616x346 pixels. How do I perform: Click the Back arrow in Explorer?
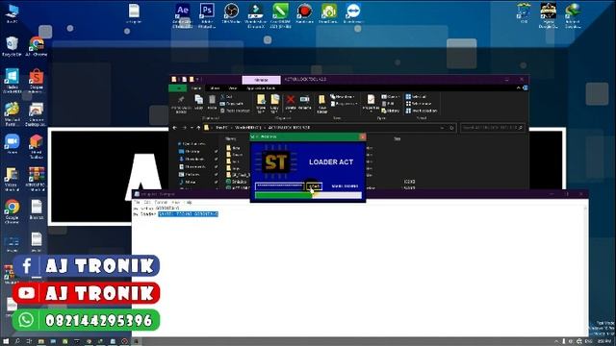pyautogui.click(x=175, y=128)
